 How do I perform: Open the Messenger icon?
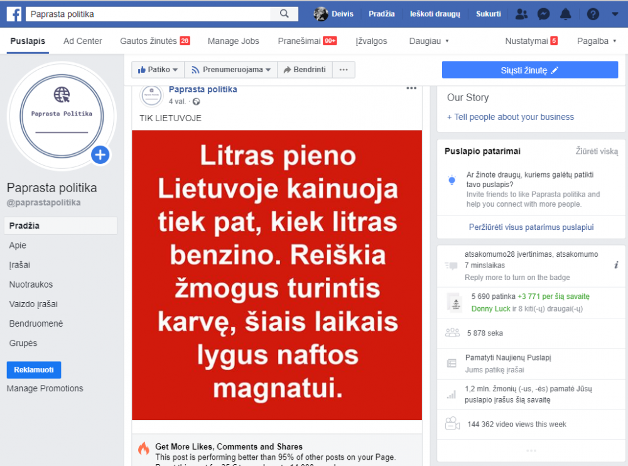tap(543, 14)
